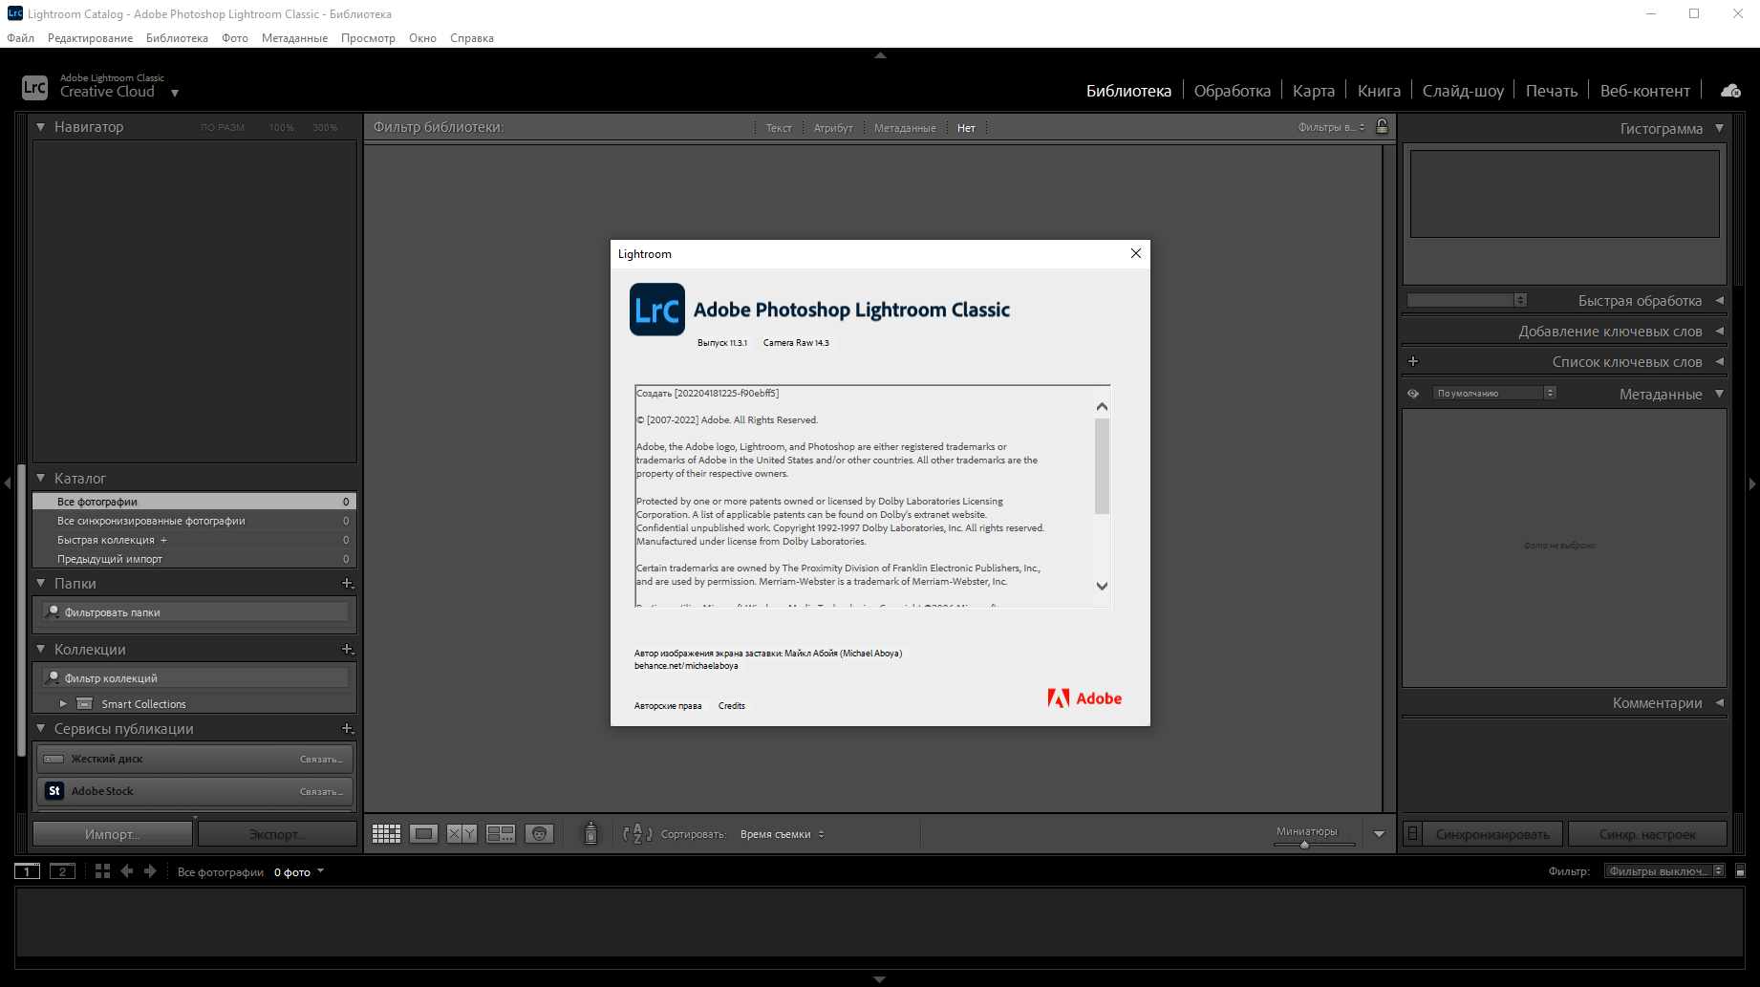This screenshot has width=1760, height=987.
Task: Open Фильтры выключены filmstrip dropdown
Action: [1665, 871]
